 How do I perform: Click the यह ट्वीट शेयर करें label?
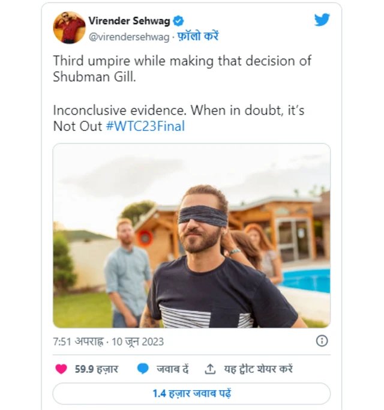coord(258,369)
